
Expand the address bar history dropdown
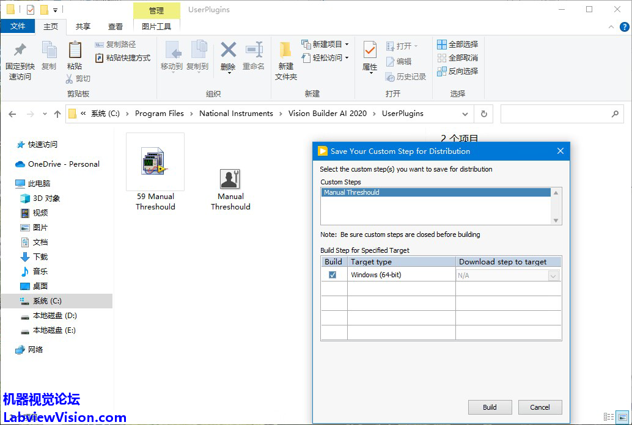pyautogui.click(x=465, y=114)
